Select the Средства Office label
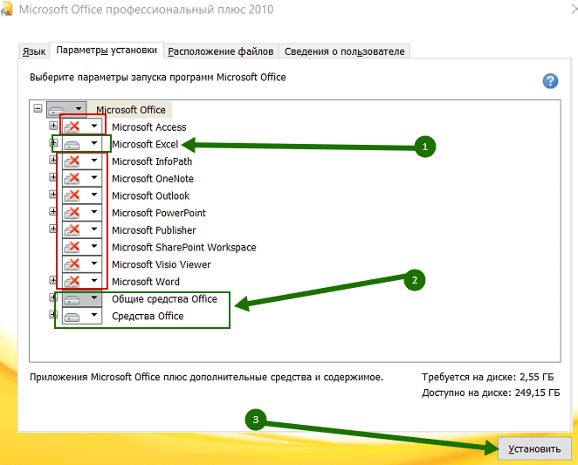This screenshot has height=465, width=578. click(x=148, y=316)
